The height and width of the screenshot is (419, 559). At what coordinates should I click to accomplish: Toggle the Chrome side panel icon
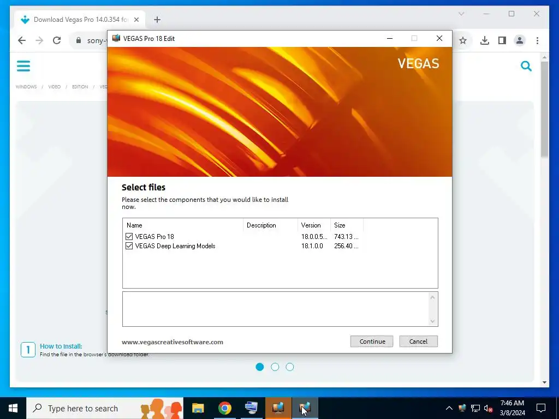pos(502,40)
